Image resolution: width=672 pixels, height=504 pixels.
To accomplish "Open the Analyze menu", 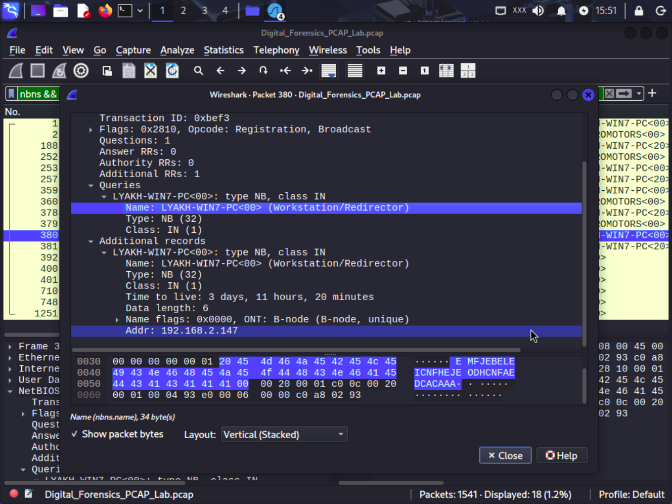I will pos(177,50).
